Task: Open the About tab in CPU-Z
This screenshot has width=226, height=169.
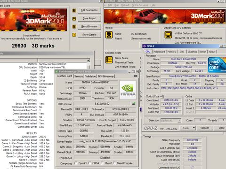Action: point(212,52)
